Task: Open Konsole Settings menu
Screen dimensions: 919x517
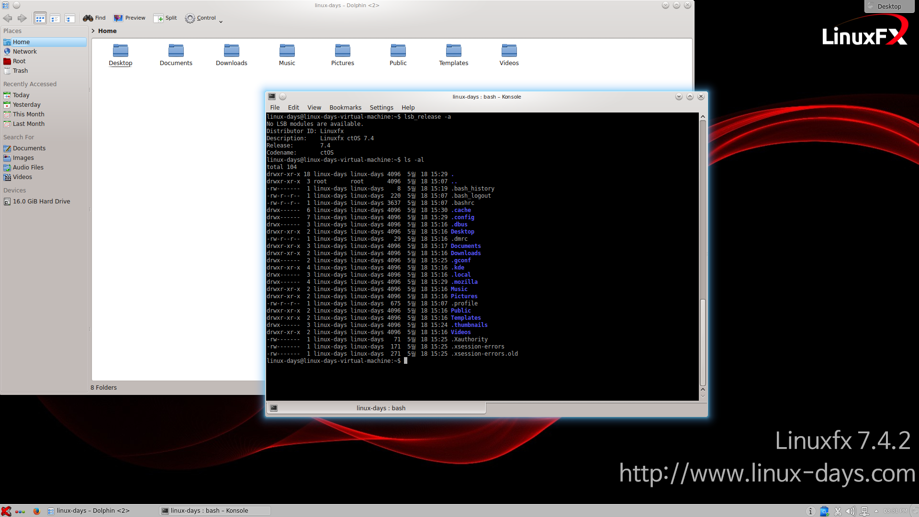Action: 381,108
